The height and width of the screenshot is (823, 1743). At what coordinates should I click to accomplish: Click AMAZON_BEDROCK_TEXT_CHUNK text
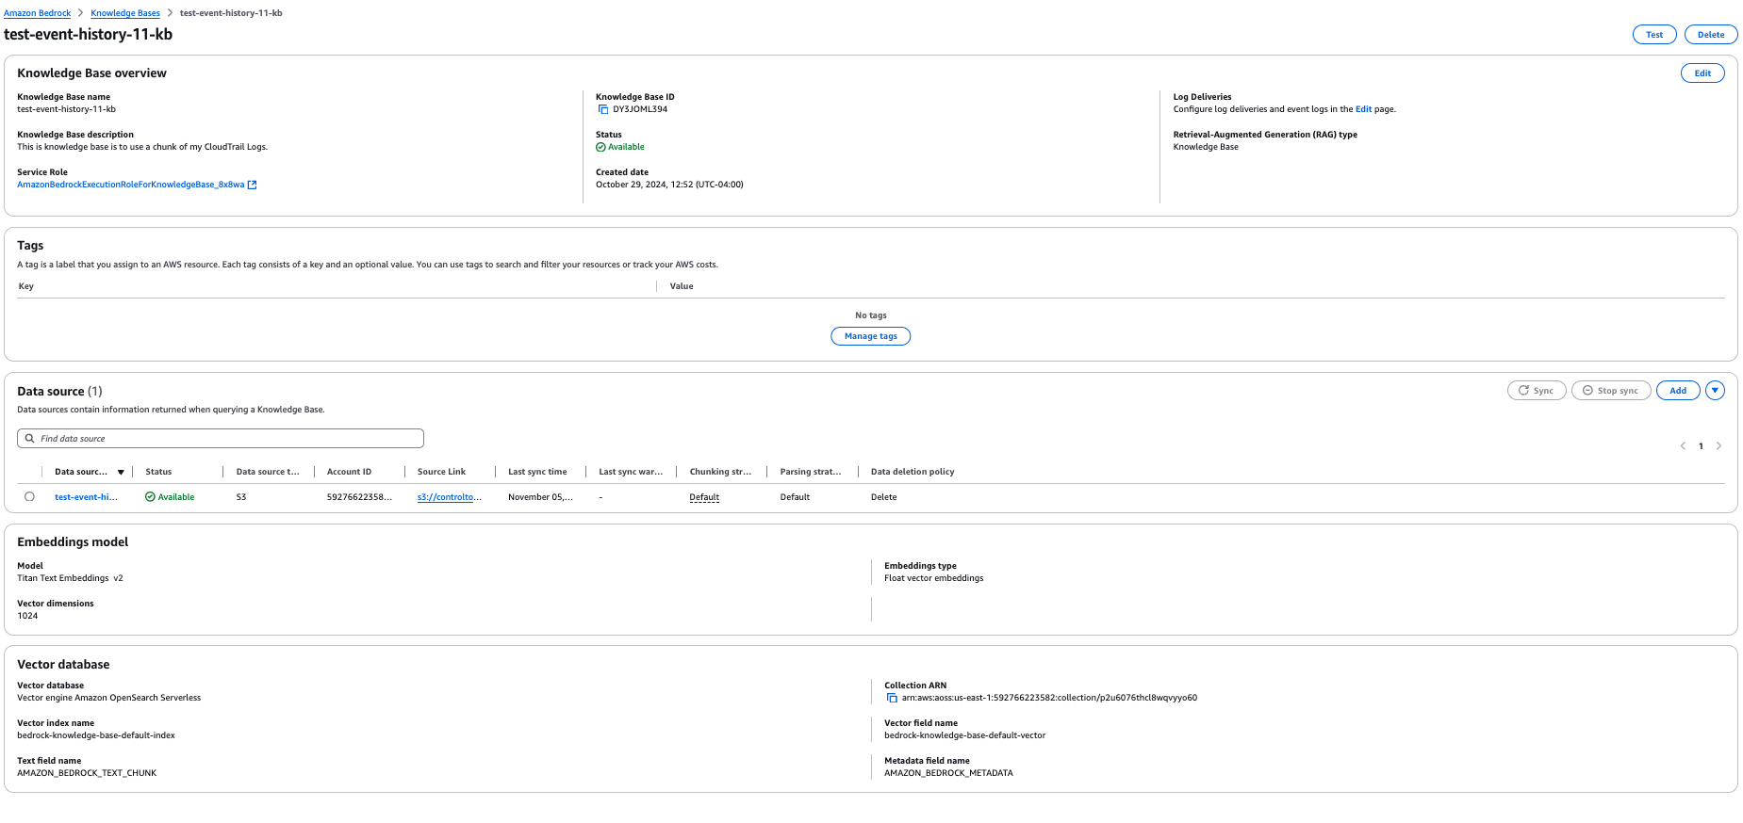pos(87,773)
